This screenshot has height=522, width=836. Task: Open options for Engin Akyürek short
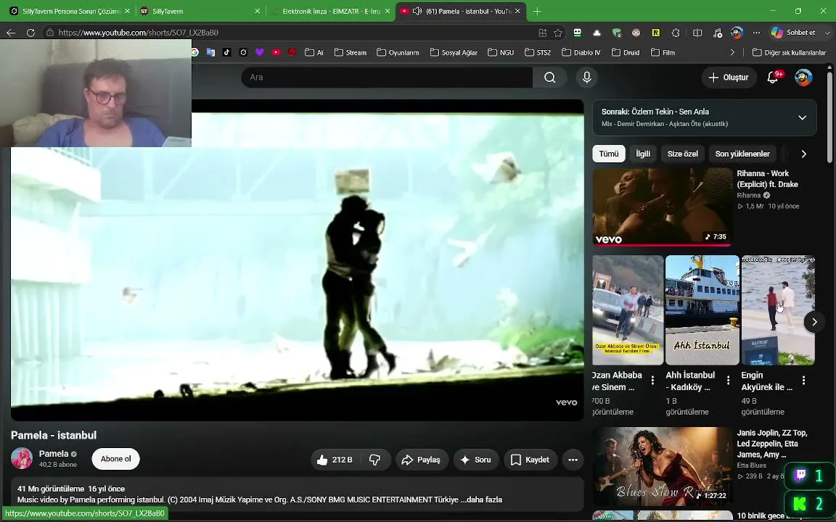click(x=803, y=381)
